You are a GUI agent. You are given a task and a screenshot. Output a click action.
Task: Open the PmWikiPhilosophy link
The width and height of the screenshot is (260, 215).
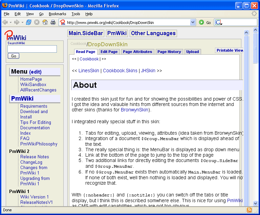pyautogui.click(x=39, y=144)
